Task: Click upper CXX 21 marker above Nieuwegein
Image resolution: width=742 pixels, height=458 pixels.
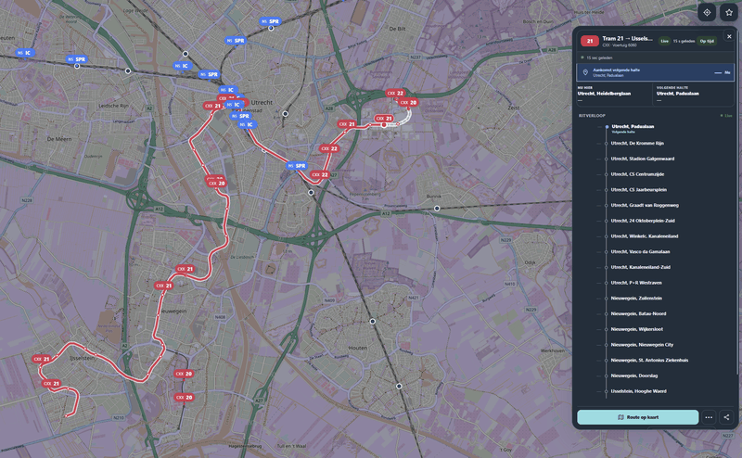Action: pos(185,269)
